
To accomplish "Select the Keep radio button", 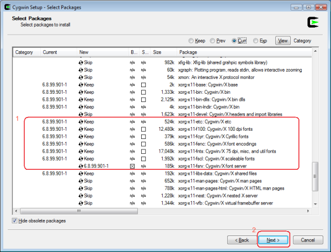I will tap(191, 40).
